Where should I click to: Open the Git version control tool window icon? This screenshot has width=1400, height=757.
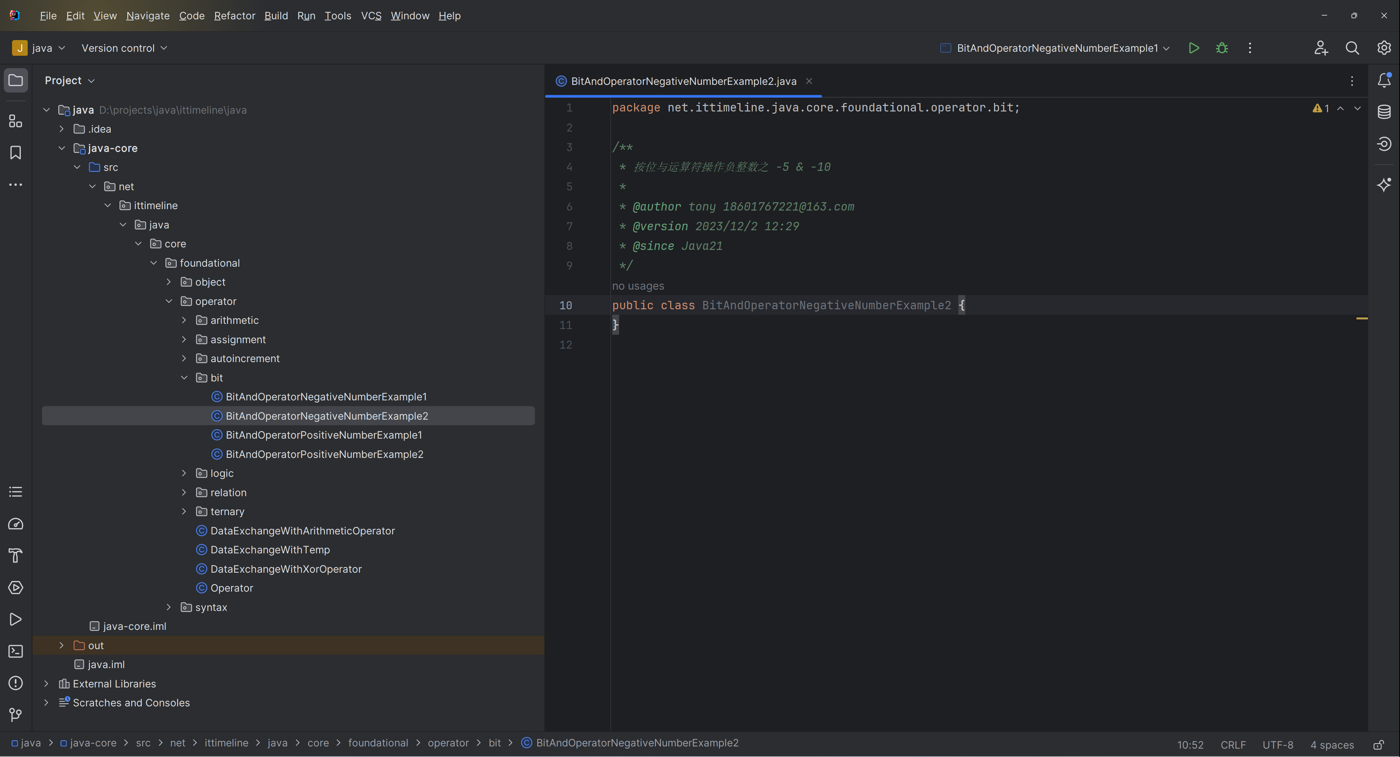pyautogui.click(x=16, y=715)
